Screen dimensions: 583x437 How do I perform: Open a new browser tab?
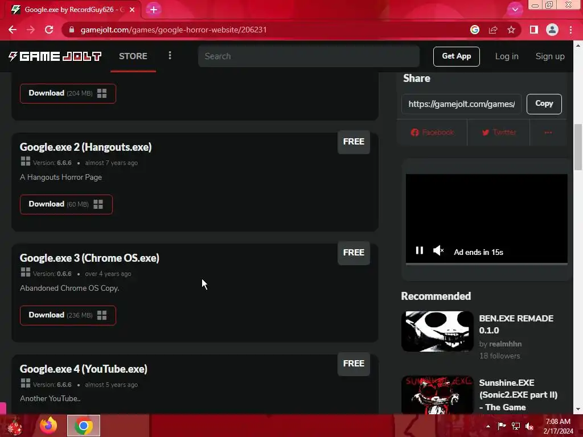click(x=154, y=10)
